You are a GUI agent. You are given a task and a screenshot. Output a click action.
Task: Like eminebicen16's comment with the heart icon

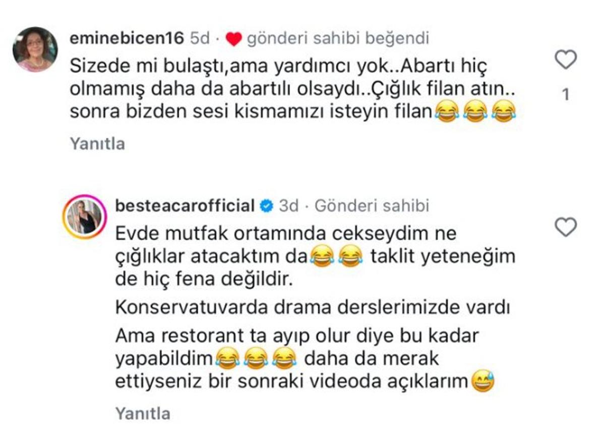(565, 60)
